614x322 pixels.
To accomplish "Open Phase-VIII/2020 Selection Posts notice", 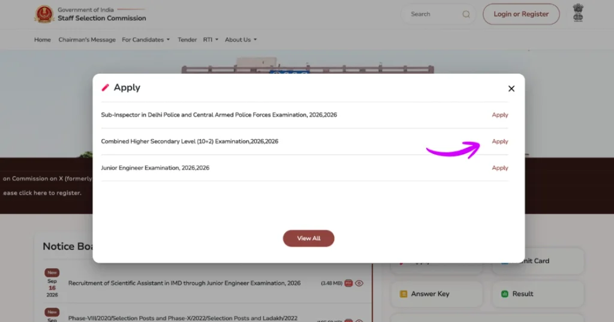I will (x=183, y=318).
